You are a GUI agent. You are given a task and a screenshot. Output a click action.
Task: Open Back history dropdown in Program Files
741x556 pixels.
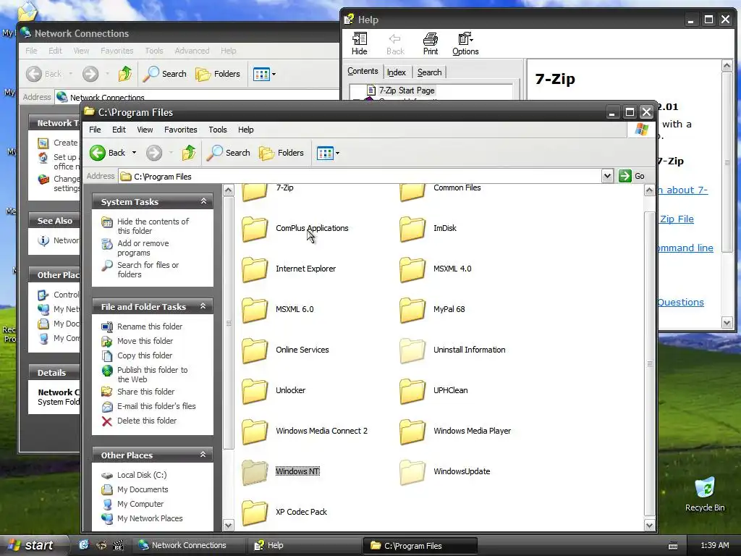[134, 153]
